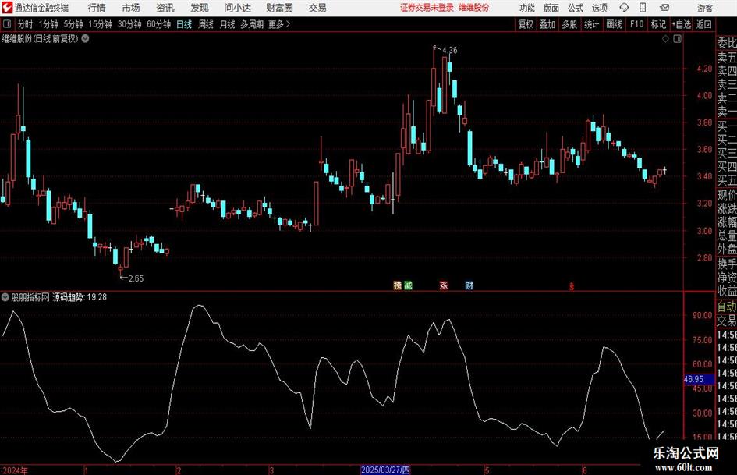Switch to 周线 weekly chart

tap(205, 24)
